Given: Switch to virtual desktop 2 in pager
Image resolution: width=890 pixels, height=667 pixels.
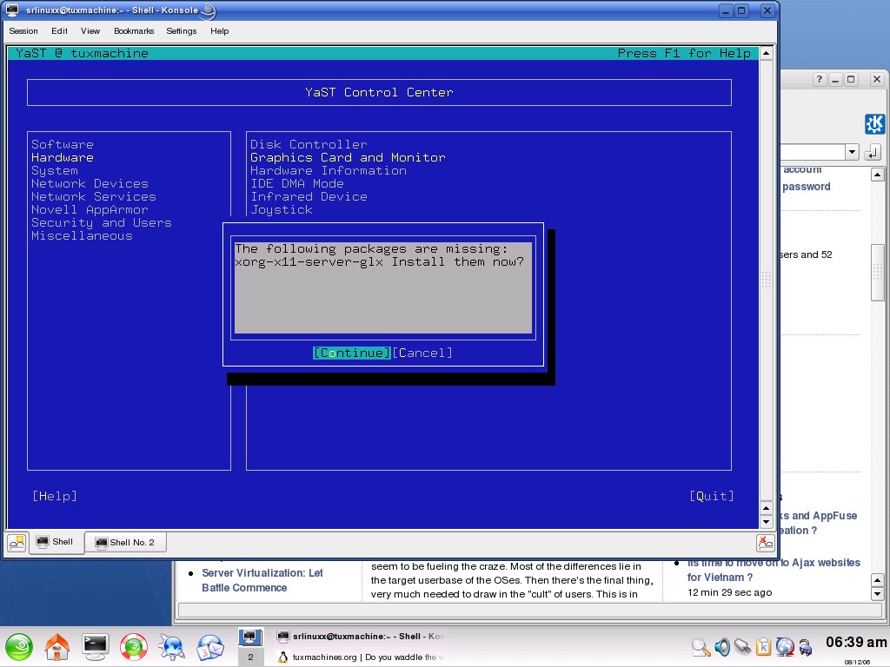Looking at the screenshot, I should (x=250, y=657).
